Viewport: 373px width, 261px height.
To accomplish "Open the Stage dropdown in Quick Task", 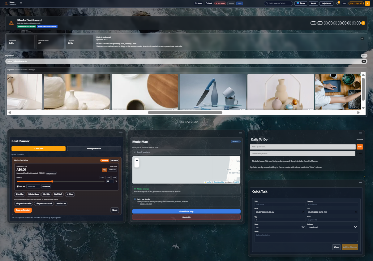I will [280, 227].
